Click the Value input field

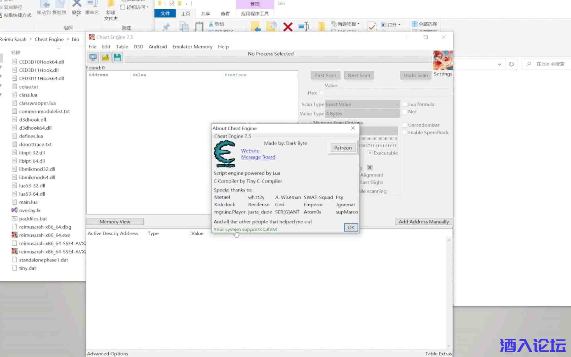[387, 93]
